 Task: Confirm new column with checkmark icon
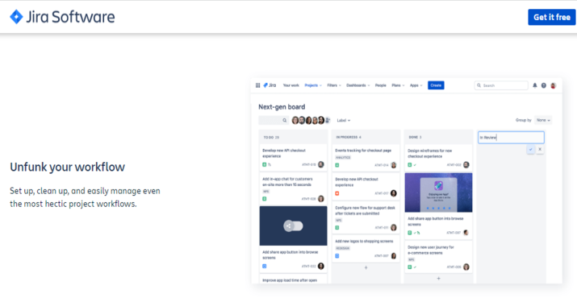(x=530, y=150)
